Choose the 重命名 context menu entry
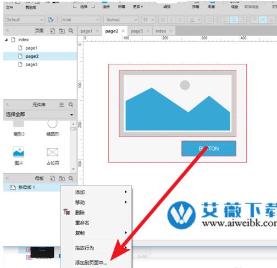 click(82, 223)
